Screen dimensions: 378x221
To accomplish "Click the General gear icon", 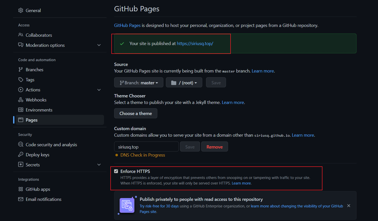I will click(21, 10).
